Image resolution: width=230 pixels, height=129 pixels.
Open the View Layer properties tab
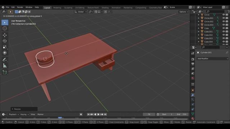coord(193,68)
